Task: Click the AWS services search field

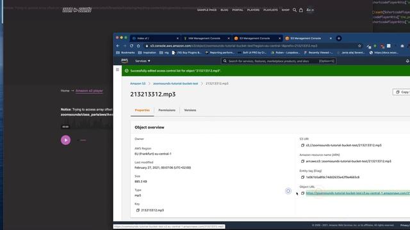Action: [279, 61]
